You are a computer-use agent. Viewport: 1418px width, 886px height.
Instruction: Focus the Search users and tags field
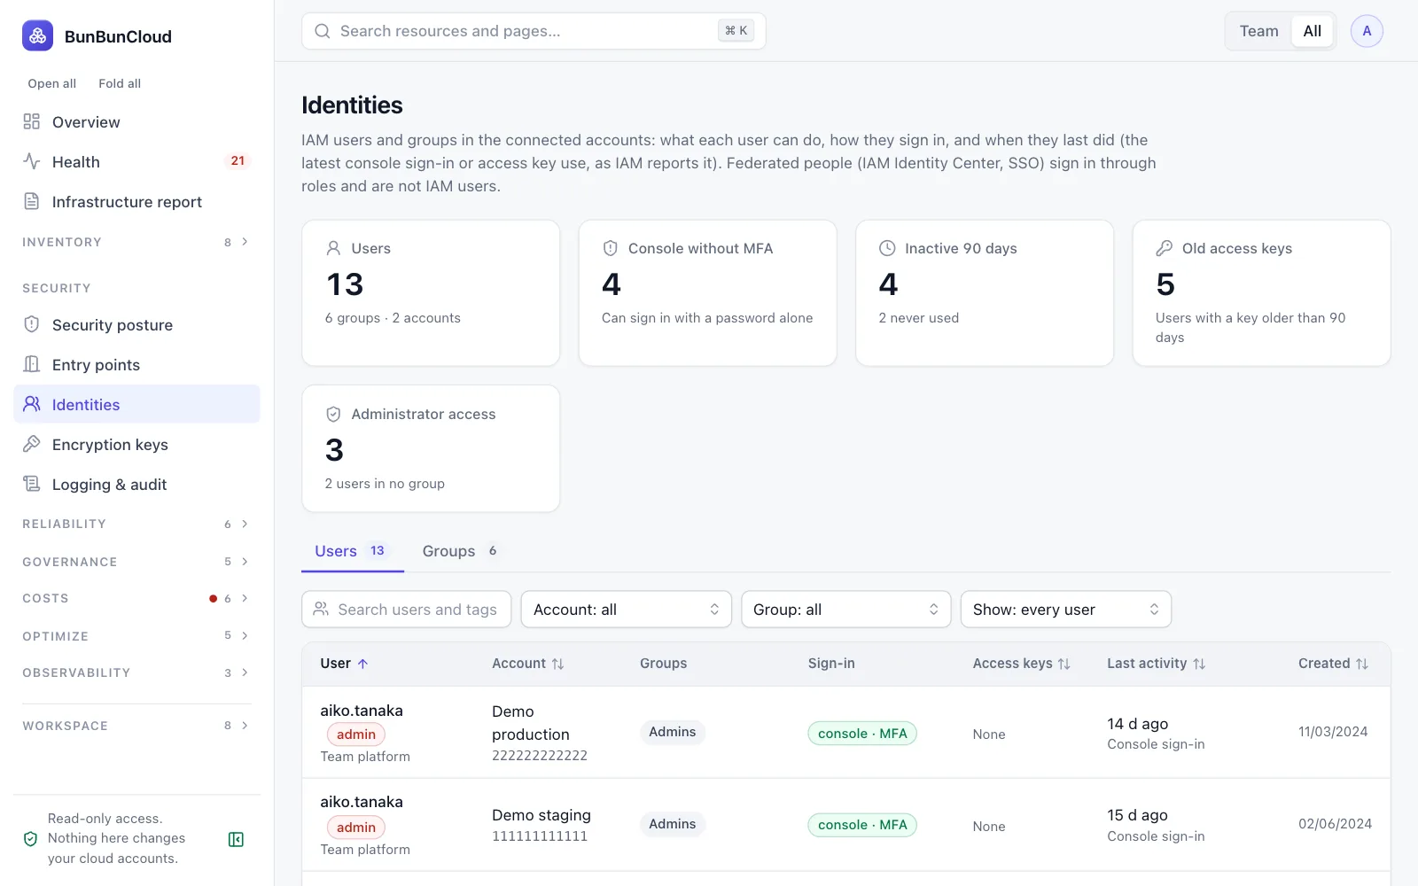[407, 610]
